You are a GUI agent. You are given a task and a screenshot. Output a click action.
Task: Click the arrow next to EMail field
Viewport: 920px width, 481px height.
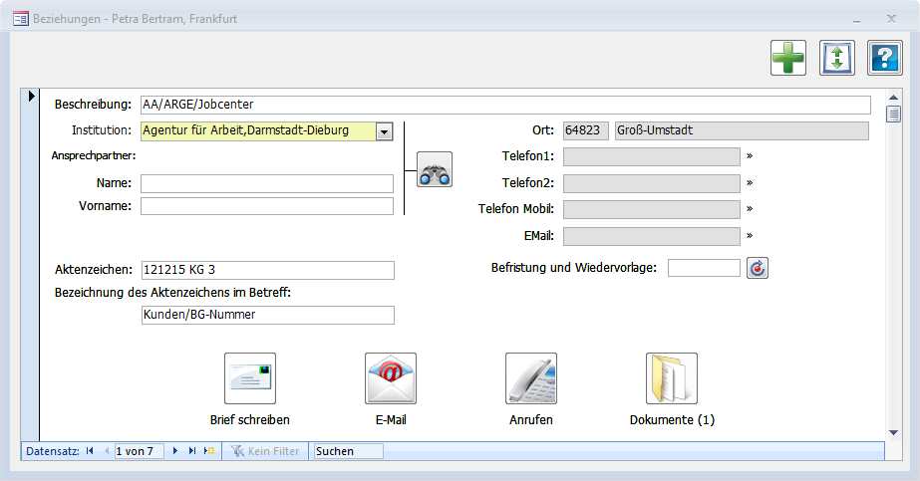coord(749,236)
